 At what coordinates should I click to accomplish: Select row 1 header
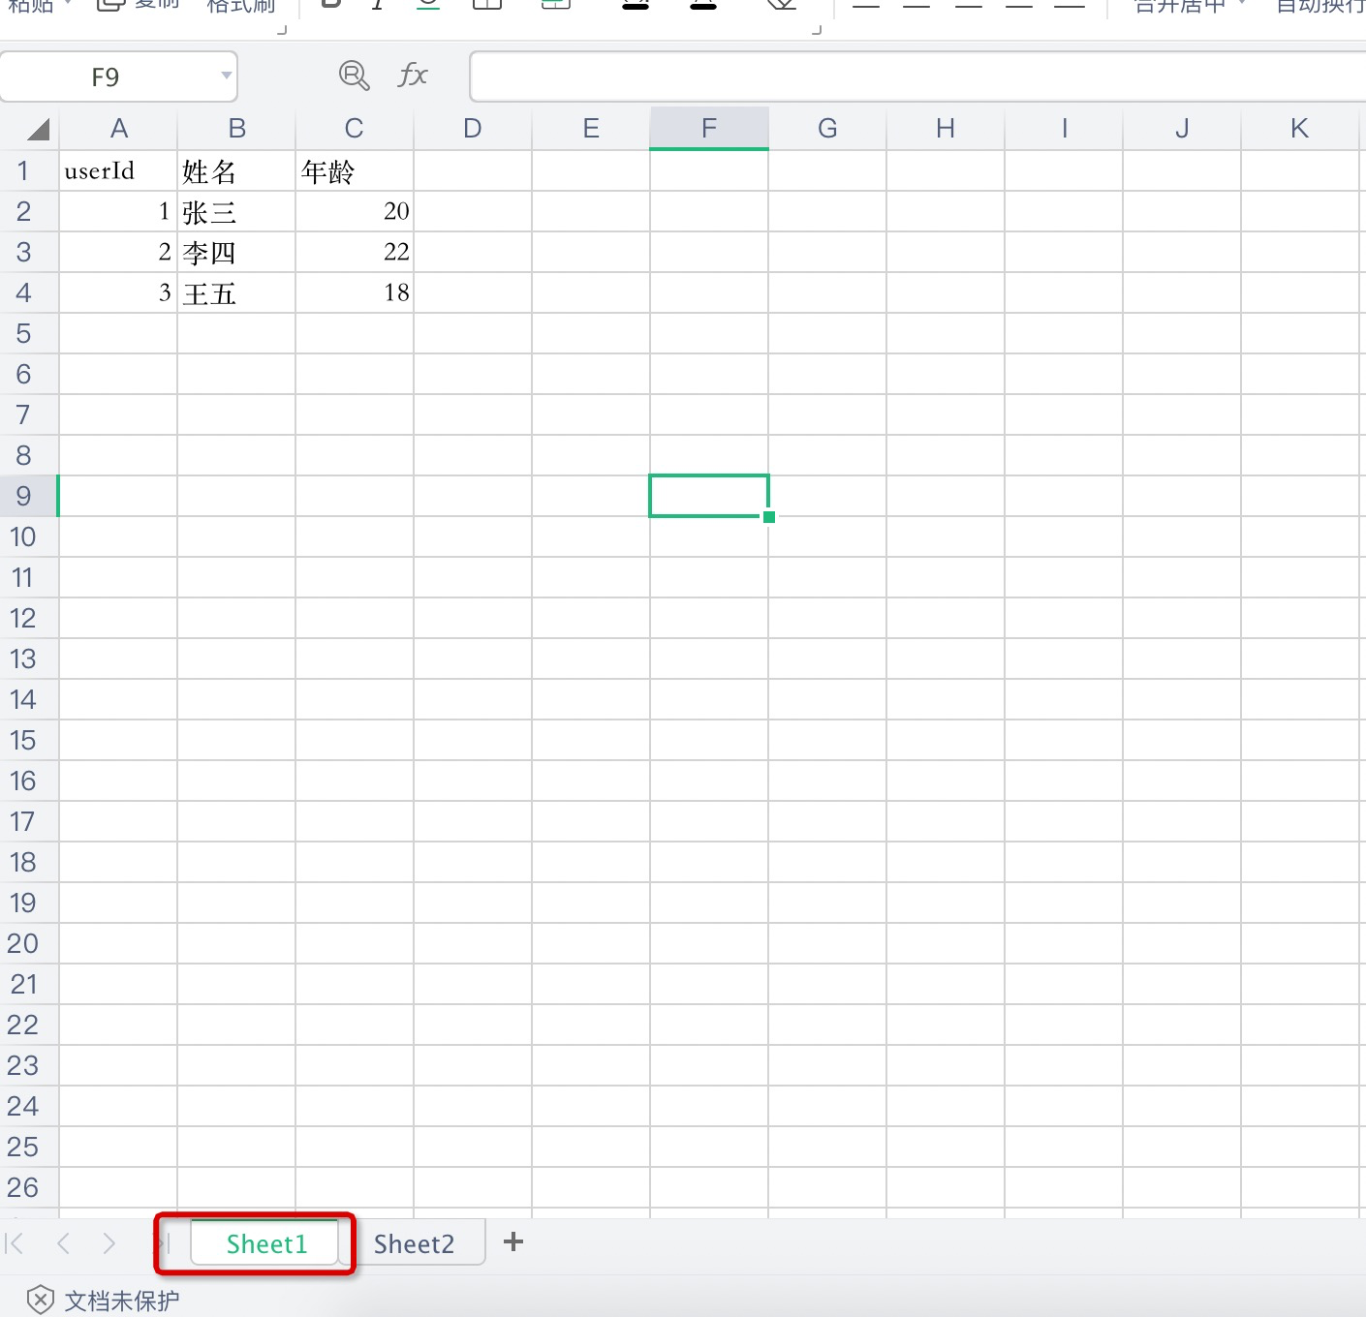[x=29, y=171]
